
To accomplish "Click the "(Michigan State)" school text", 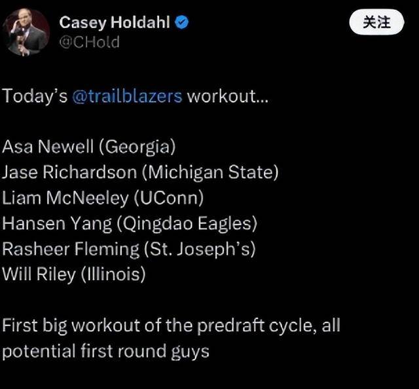I will pos(210,172).
